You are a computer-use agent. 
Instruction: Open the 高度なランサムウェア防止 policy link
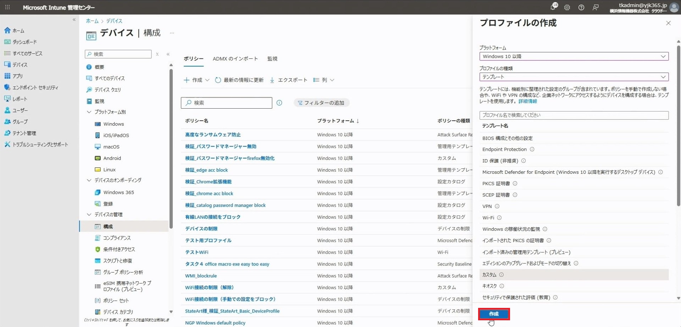213,135
